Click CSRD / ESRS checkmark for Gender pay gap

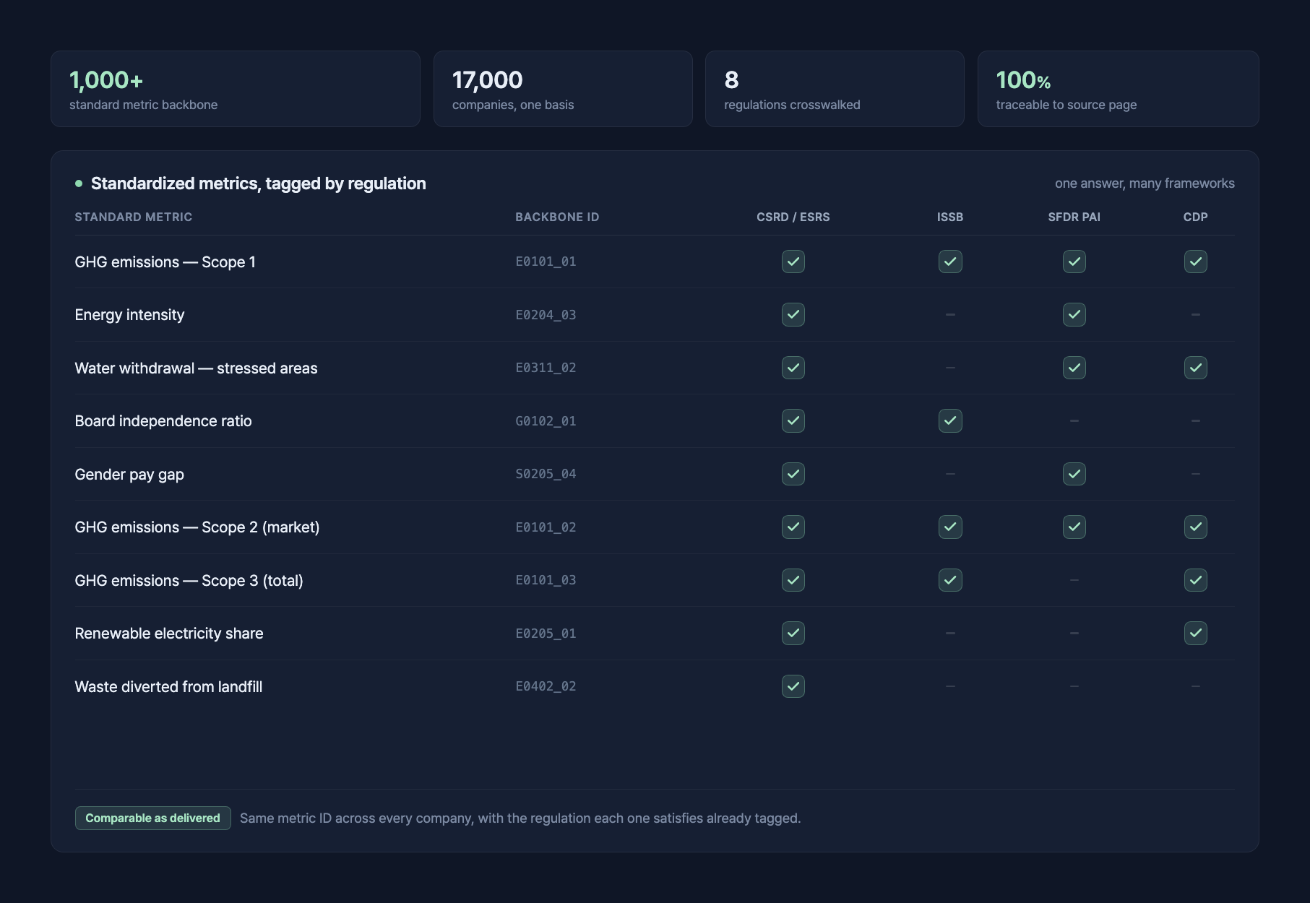pyautogui.click(x=793, y=474)
